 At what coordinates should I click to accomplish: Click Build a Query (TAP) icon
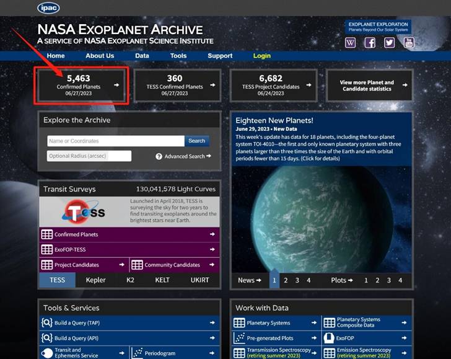point(47,322)
